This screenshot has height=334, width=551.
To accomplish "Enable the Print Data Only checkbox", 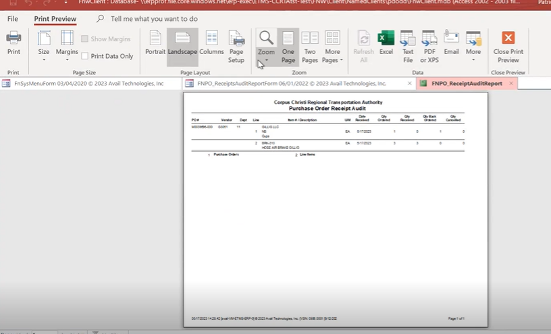I will click(85, 56).
